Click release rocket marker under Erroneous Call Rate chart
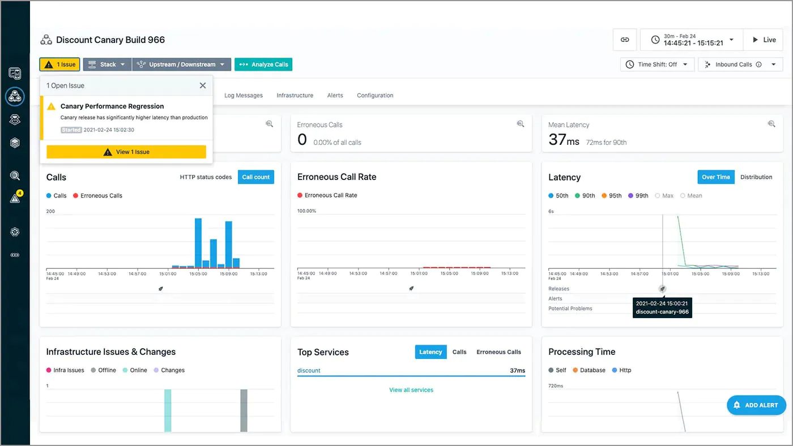 pos(411,289)
